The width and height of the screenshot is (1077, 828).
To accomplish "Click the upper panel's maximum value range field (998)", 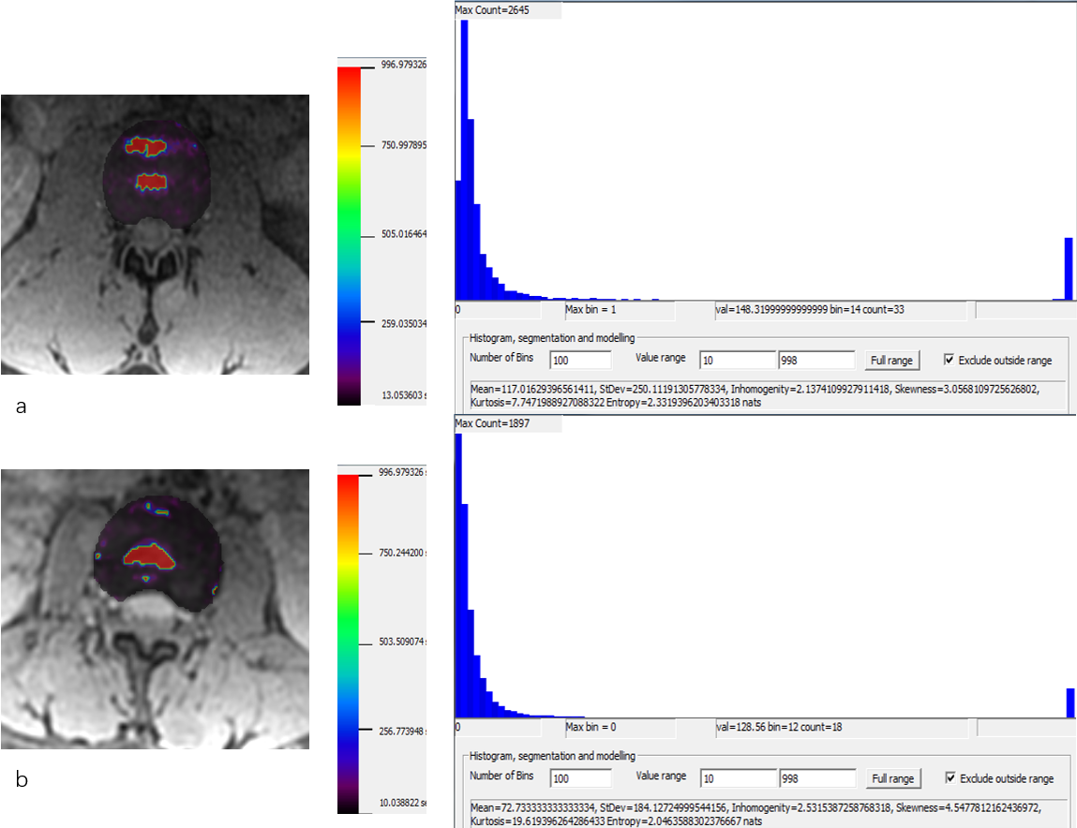I will click(x=815, y=361).
